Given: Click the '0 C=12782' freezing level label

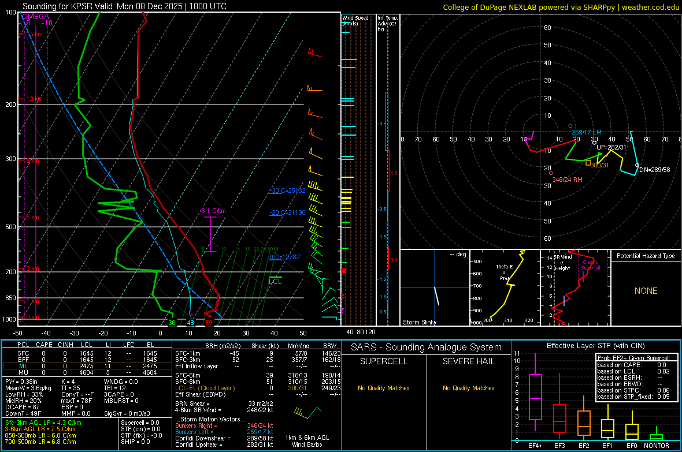Looking at the screenshot, I should [285, 257].
